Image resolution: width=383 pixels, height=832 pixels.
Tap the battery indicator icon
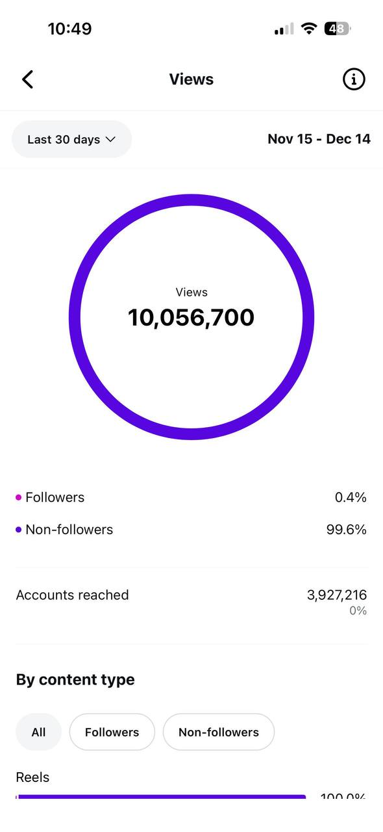[x=338, y=29]
